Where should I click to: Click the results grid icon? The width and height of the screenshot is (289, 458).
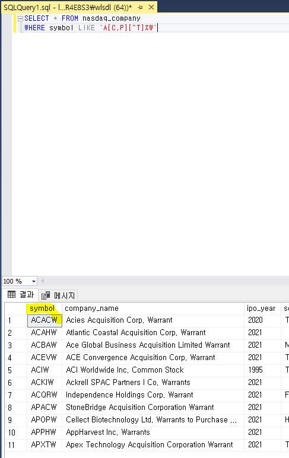tap(12, 294)
